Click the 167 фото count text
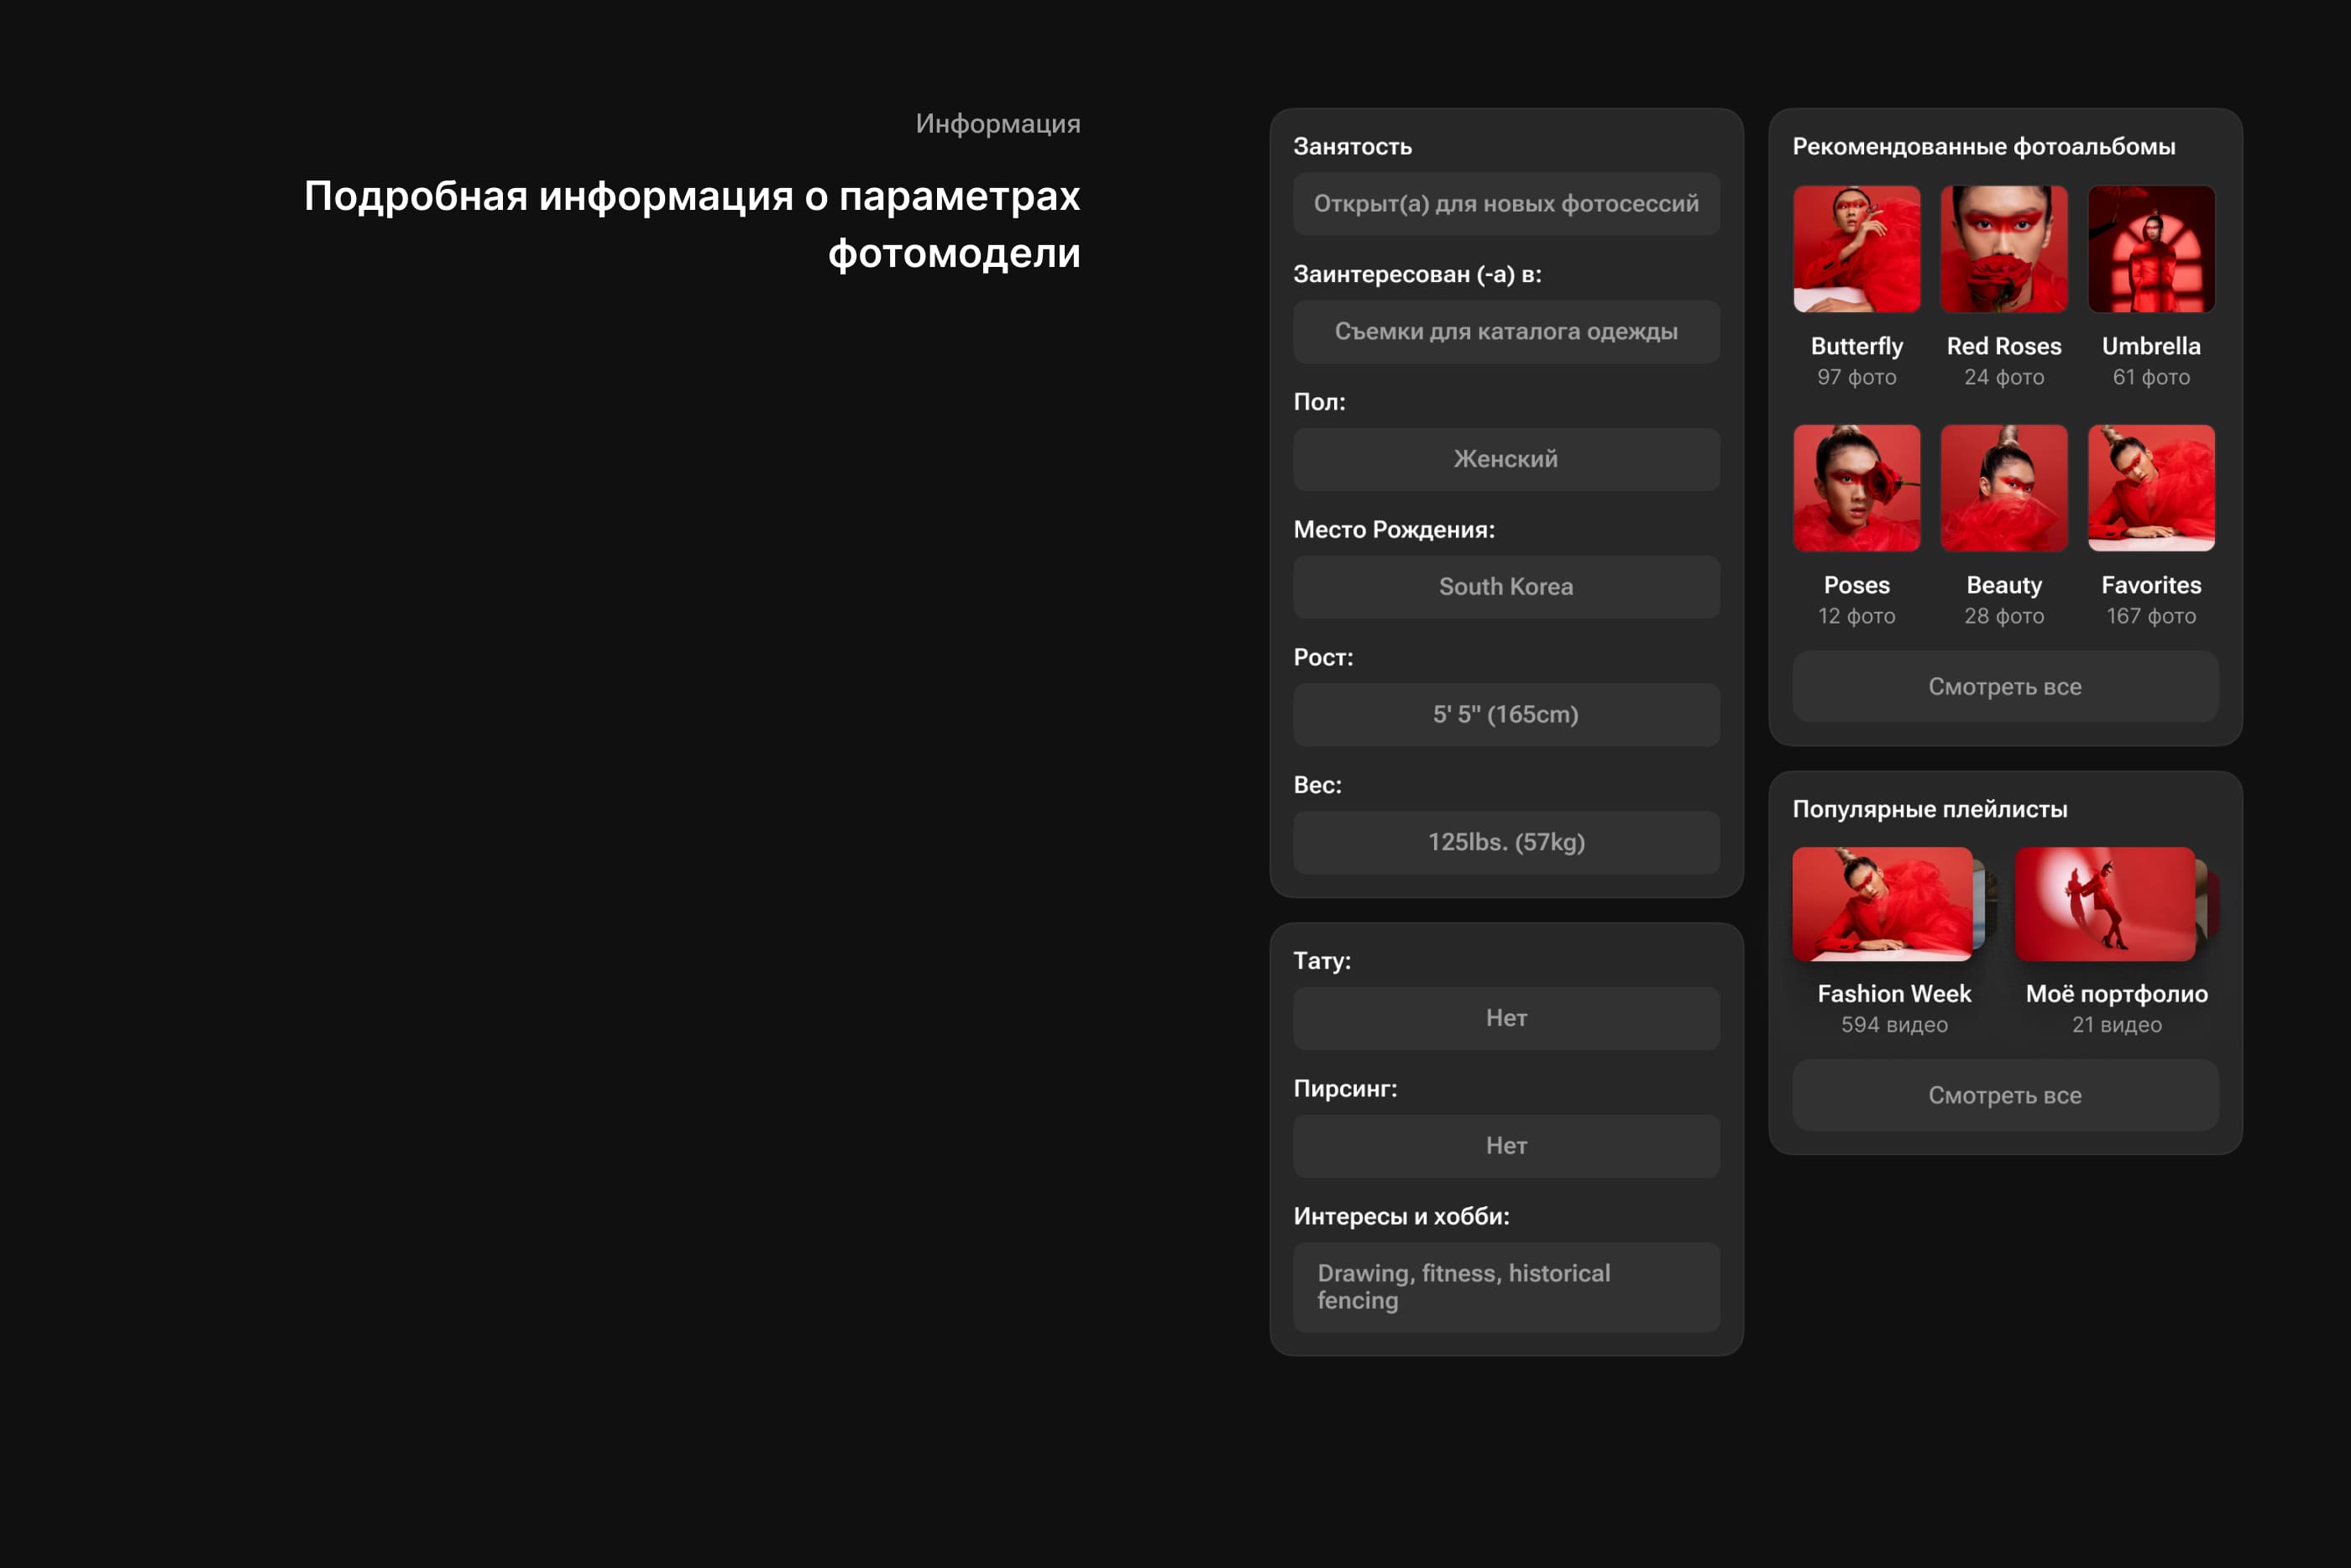 pos(2151,616)
